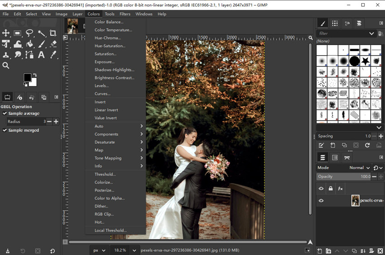Hide the pexels-erva layer with eye icon

pyautogui.click(x=321, y=201)
